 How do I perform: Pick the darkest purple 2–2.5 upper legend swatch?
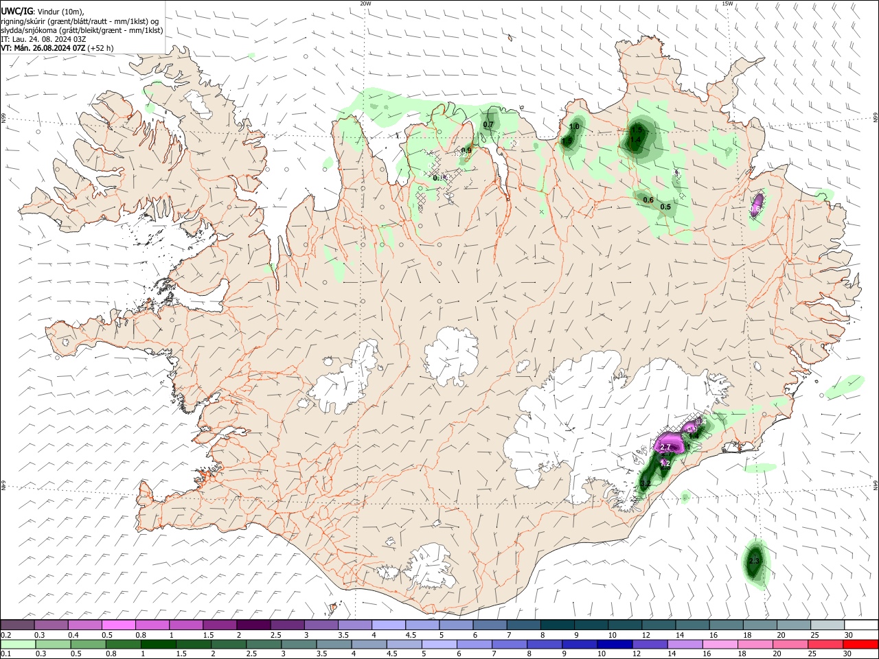[x=253, y=625]
